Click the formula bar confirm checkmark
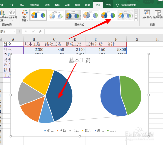 33,31
